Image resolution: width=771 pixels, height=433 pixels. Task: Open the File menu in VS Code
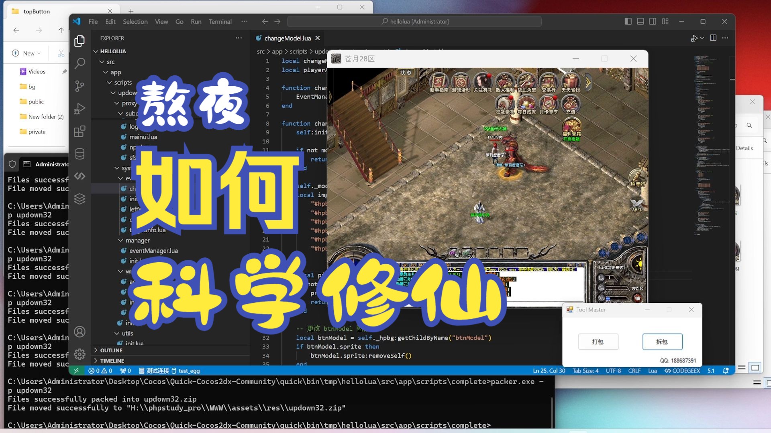93,22
